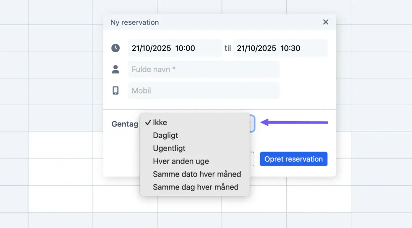Click the mobile phone icon

116,91
